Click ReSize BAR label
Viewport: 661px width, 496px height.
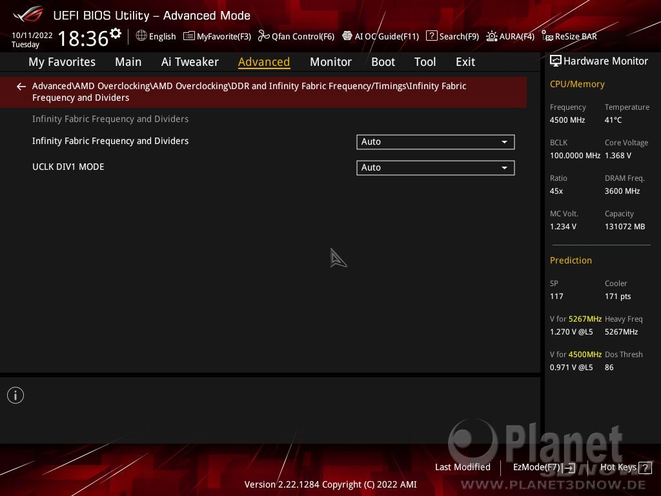[576, 37]
